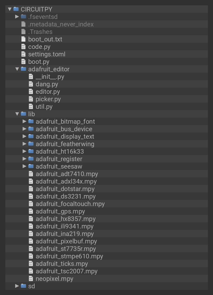This screenshot has width=213, height=295.
Task: Click the file icon beside code.py
Action: pyautogui.click(x=23, y=47)
